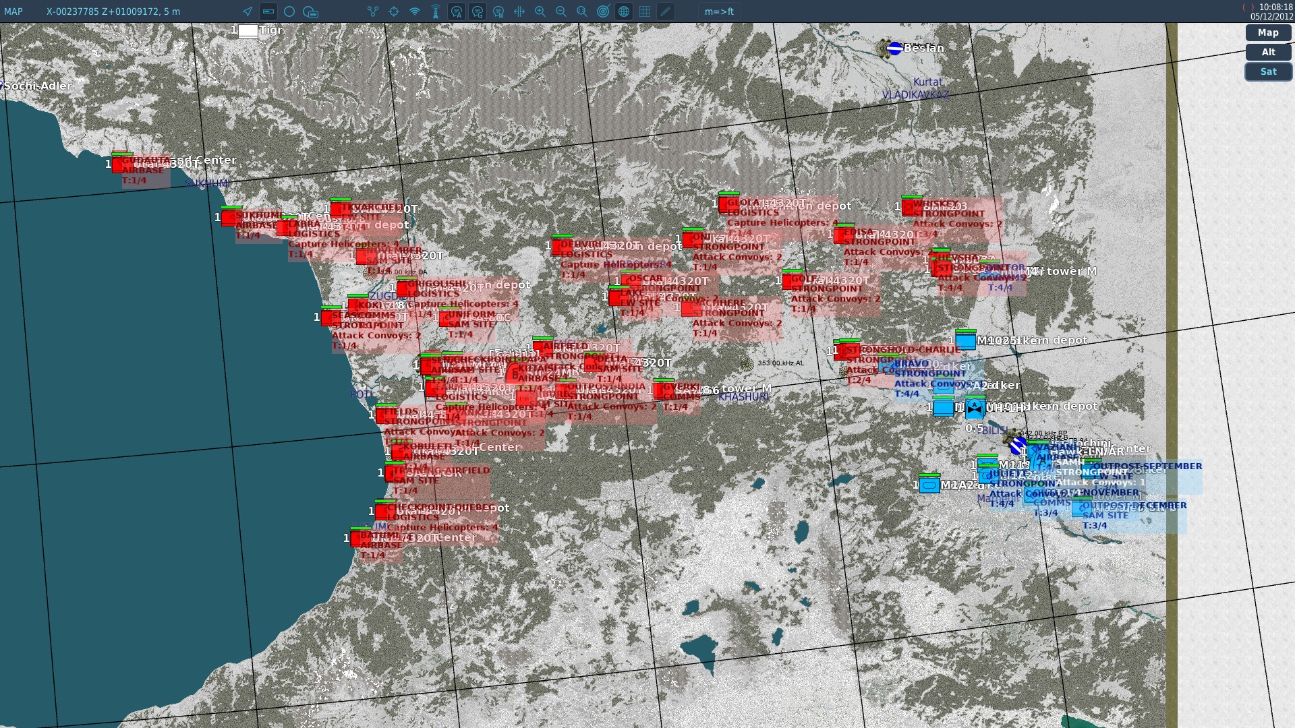Click the crosshair target icon

(394, 11)
